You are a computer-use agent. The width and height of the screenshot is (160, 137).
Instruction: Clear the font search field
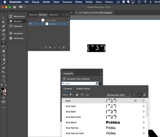(x=97, y=83)
